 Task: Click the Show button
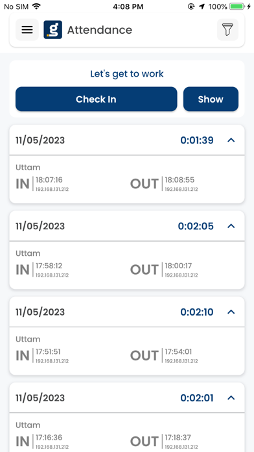coord(211,99)
